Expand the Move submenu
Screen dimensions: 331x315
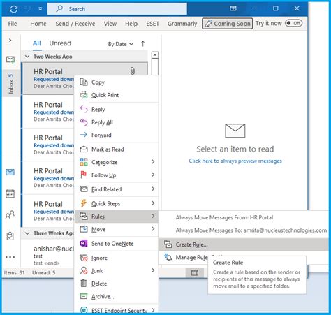pos(116,229)
